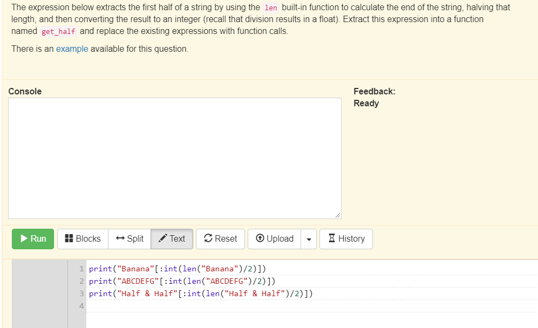This screenshot has height=328, width=538.
Task: Open the code History
Action: (x=346, y=239)
